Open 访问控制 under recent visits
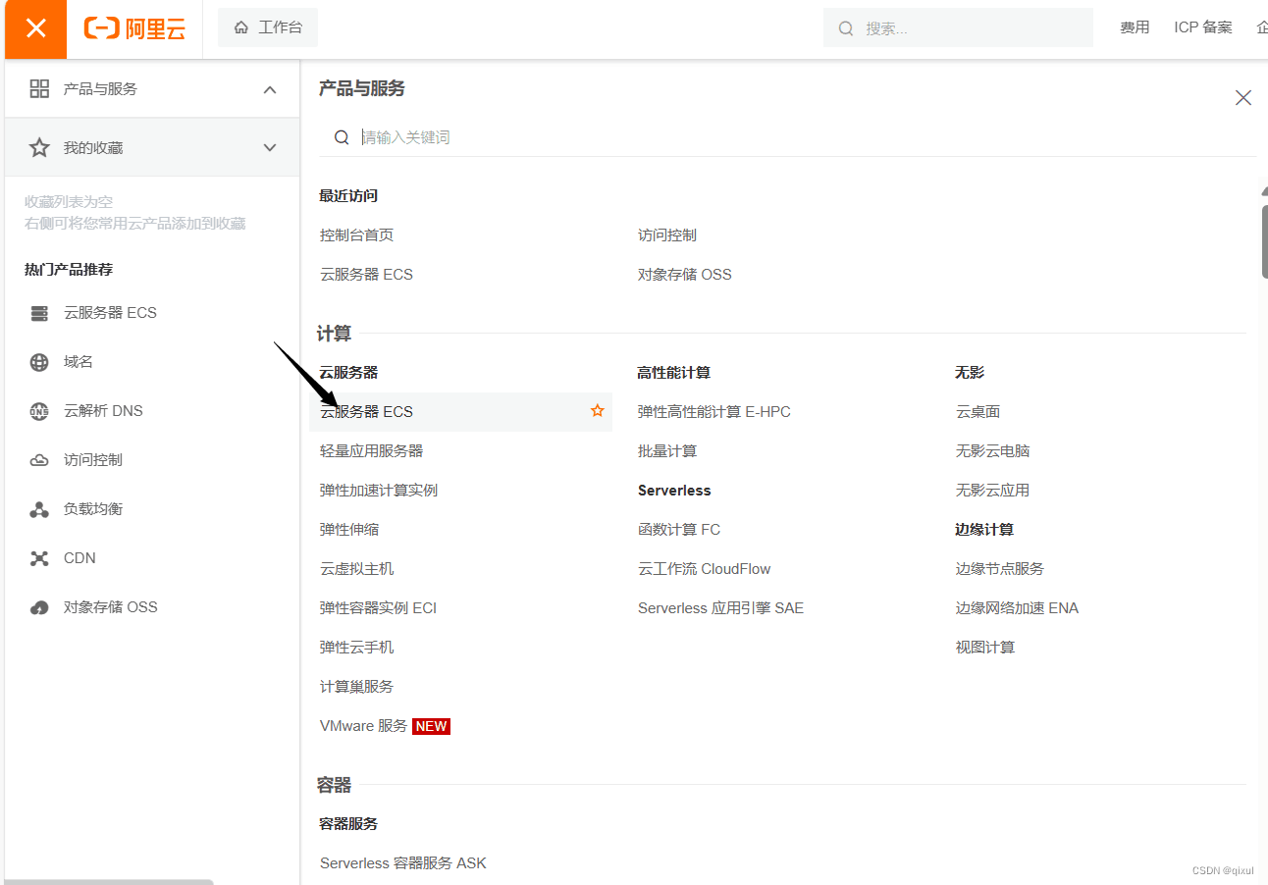This screenshot has height=885, width=1268. point(667,235)
